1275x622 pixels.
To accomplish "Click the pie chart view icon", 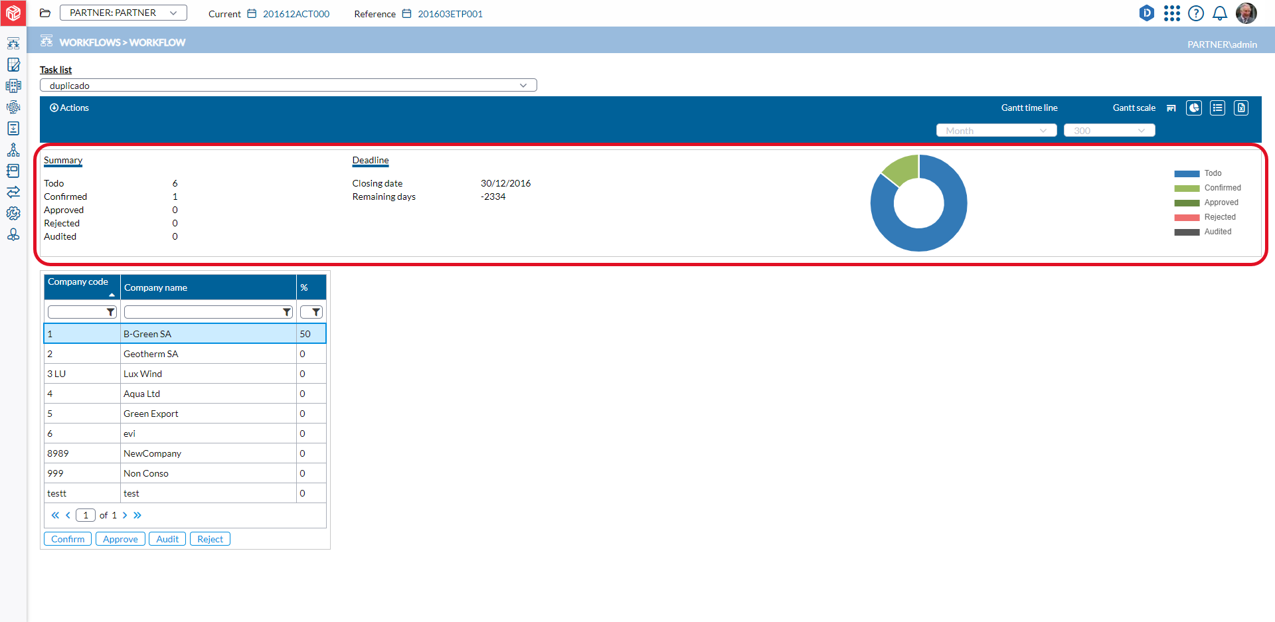I will tap(1194, 108).
